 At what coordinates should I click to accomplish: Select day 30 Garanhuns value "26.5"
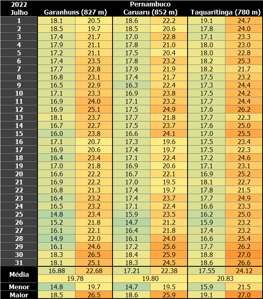[94, 255]
